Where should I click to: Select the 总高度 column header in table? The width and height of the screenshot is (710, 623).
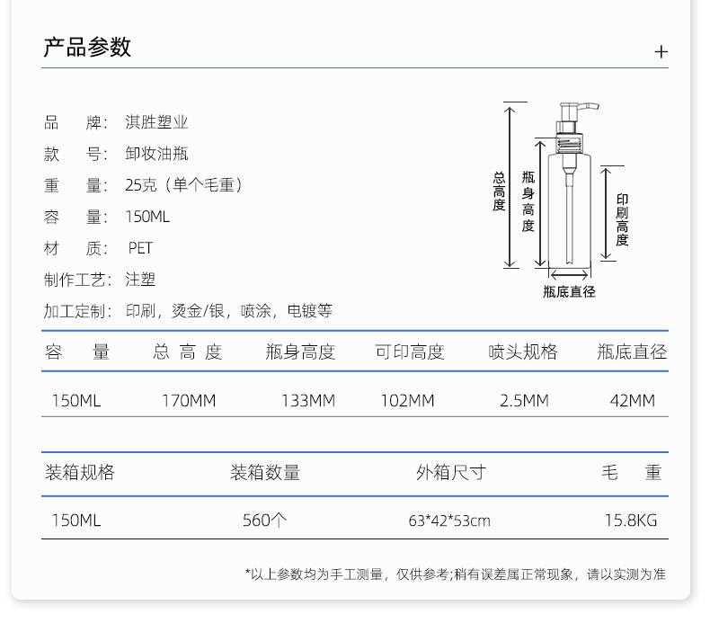pos(187,352)
